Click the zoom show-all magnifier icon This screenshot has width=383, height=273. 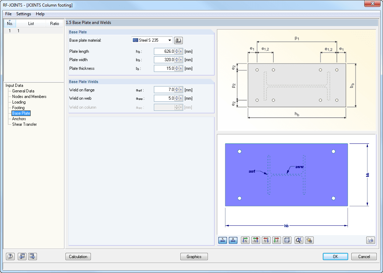point(299,240)
